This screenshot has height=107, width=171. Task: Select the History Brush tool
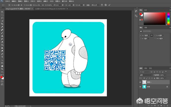(2, 39)
